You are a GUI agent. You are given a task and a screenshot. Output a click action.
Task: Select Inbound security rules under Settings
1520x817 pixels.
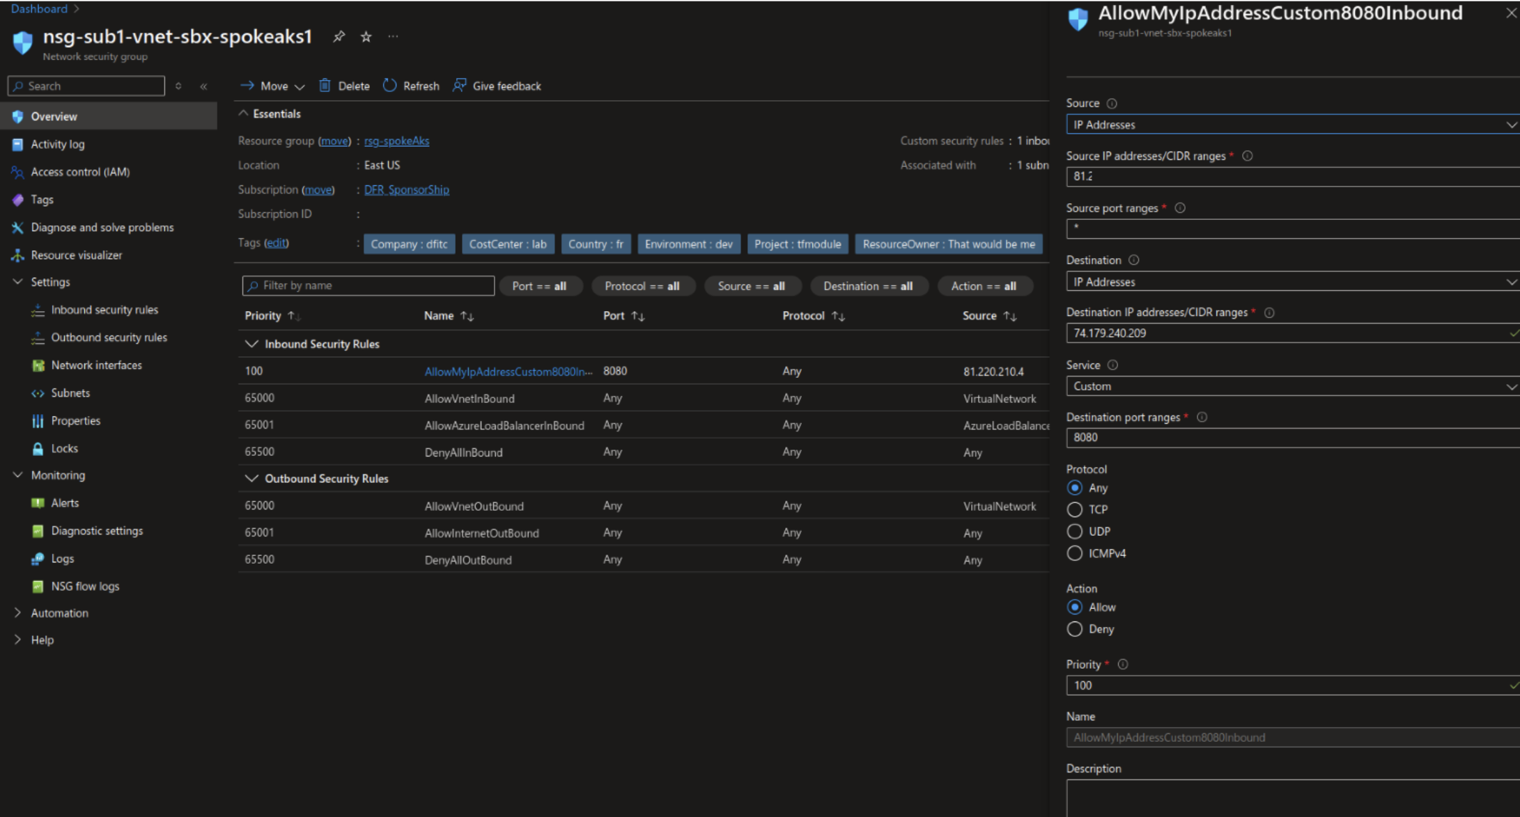104,309
